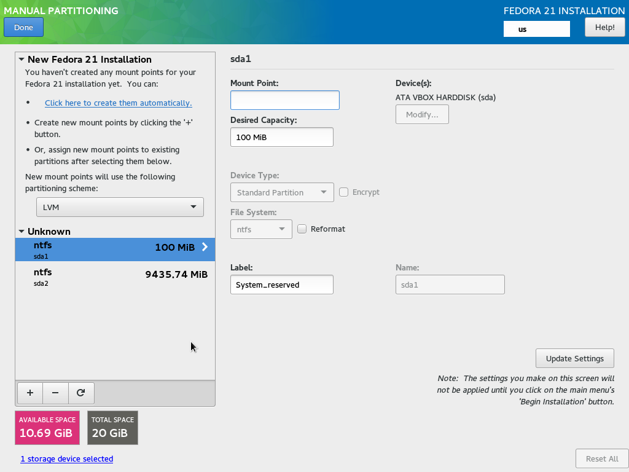Enable the Encrypt checkbox
629x472 pixels.
click(343, 192)
